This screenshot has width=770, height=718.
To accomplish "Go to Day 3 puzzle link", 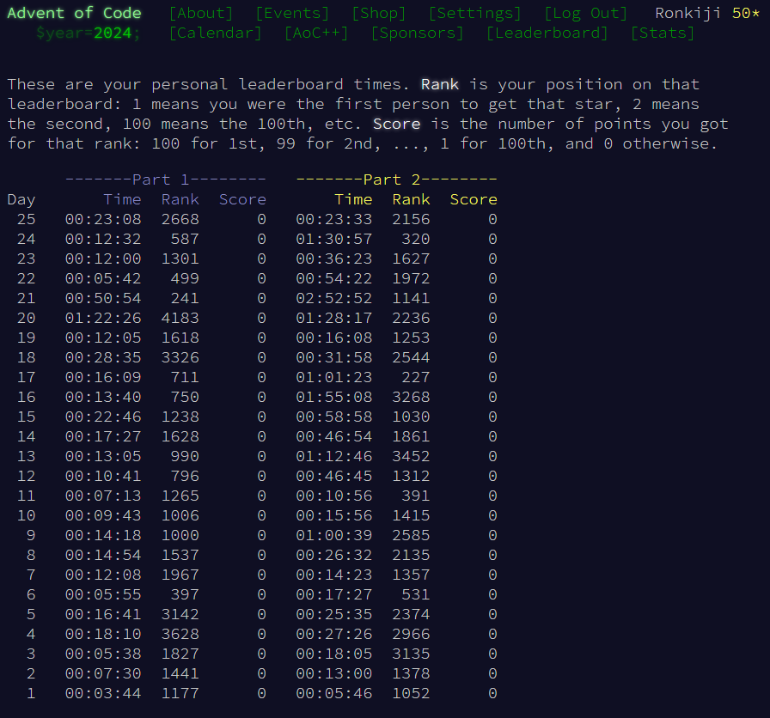I will coord(31,654).
